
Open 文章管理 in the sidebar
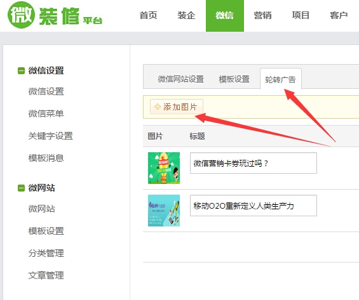pyautogui.click(x=46, y=275)
